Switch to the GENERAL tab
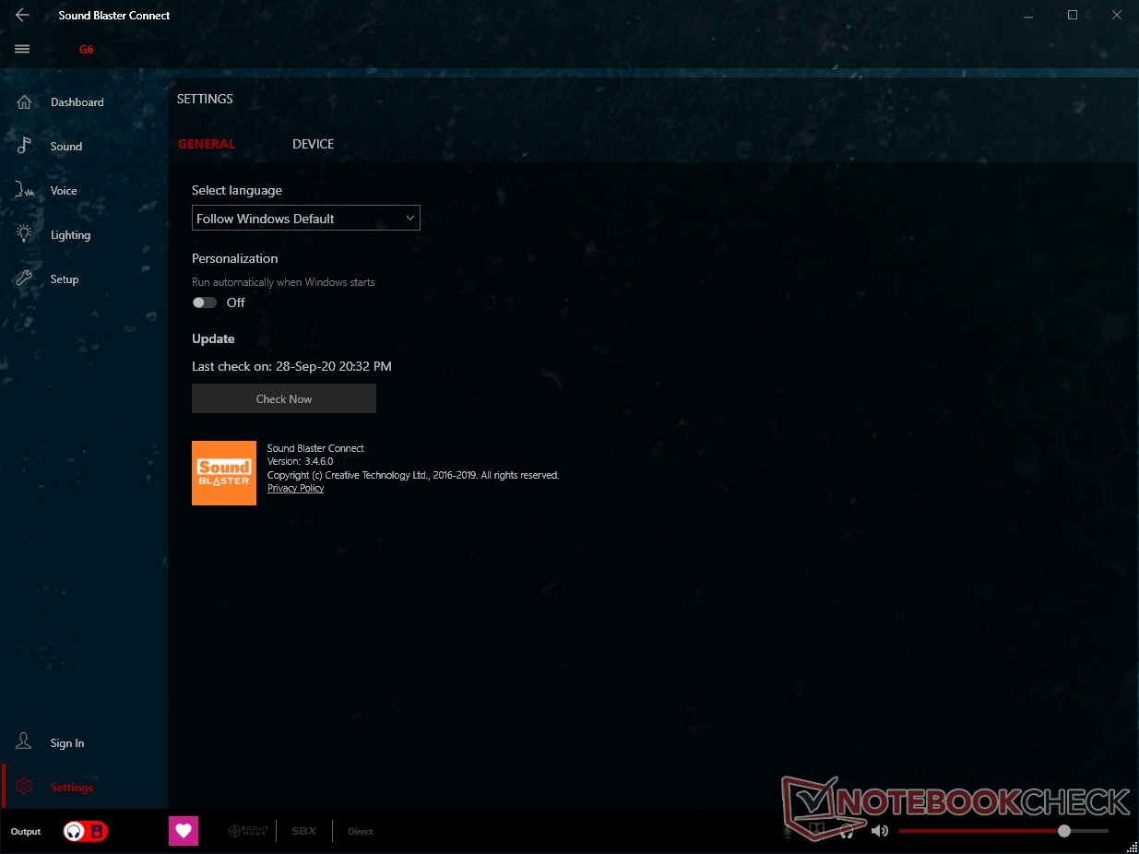The height and width of the screenshot is (854, 1139). click(x=207, y=144)
